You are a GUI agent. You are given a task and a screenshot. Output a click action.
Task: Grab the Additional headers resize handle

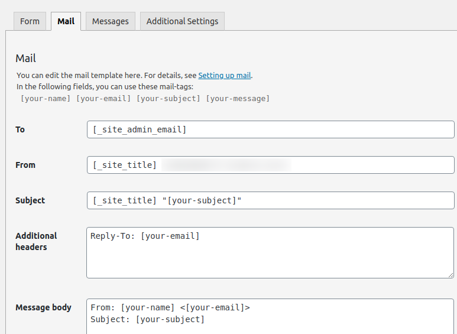tap(450, 274)
